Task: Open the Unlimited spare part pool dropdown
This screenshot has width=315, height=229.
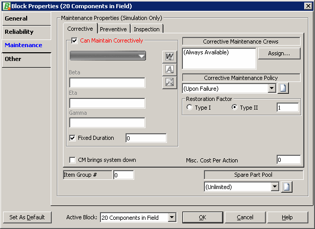Action: tap(275, 187)
